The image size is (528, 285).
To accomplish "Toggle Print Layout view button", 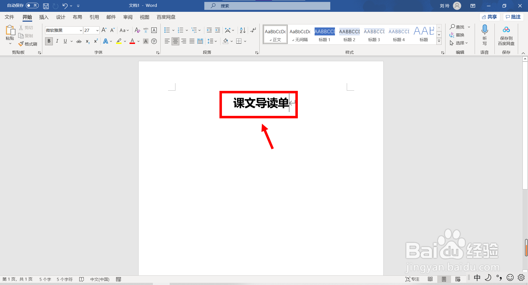I will tap(444, 279).
